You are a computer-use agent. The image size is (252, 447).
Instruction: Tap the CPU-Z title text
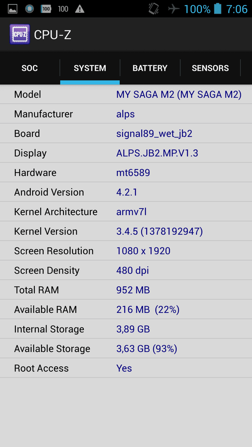click(53, 35)
